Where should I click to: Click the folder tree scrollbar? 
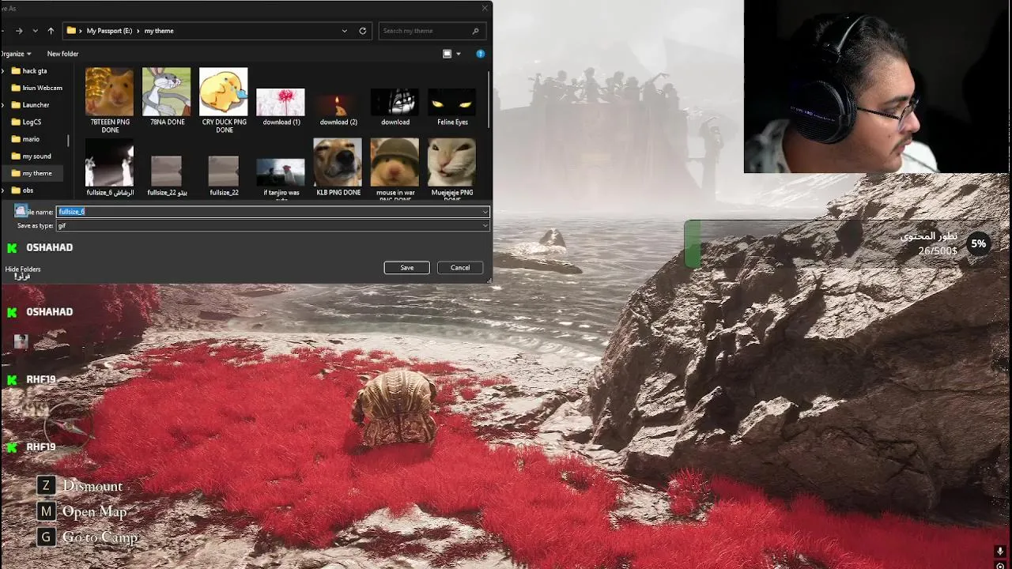pos(68,141)
